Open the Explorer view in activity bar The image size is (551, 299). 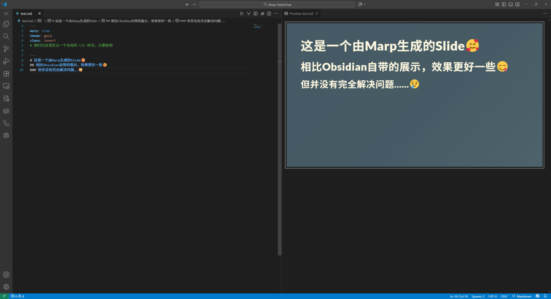tap(6, 24)
